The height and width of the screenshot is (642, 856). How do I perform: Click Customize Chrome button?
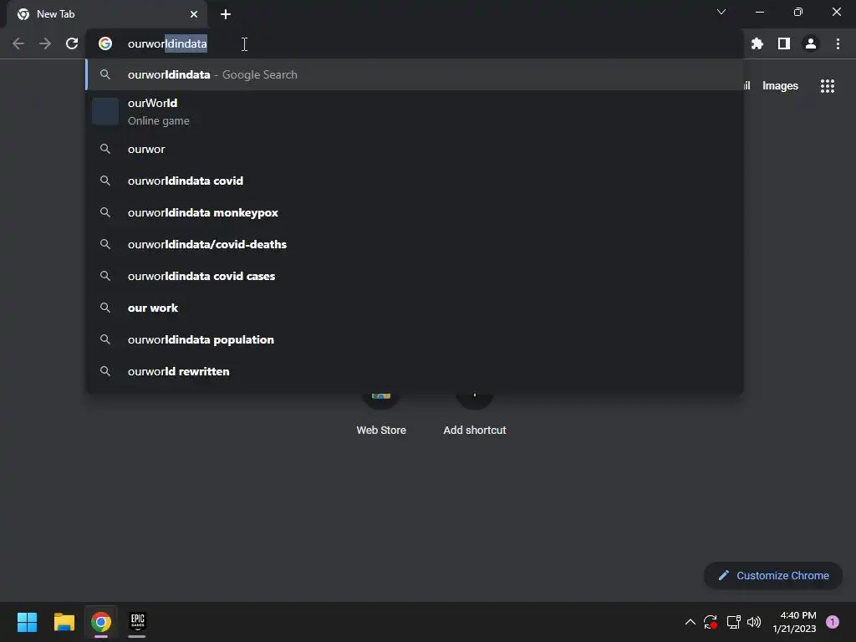(773, 575)
